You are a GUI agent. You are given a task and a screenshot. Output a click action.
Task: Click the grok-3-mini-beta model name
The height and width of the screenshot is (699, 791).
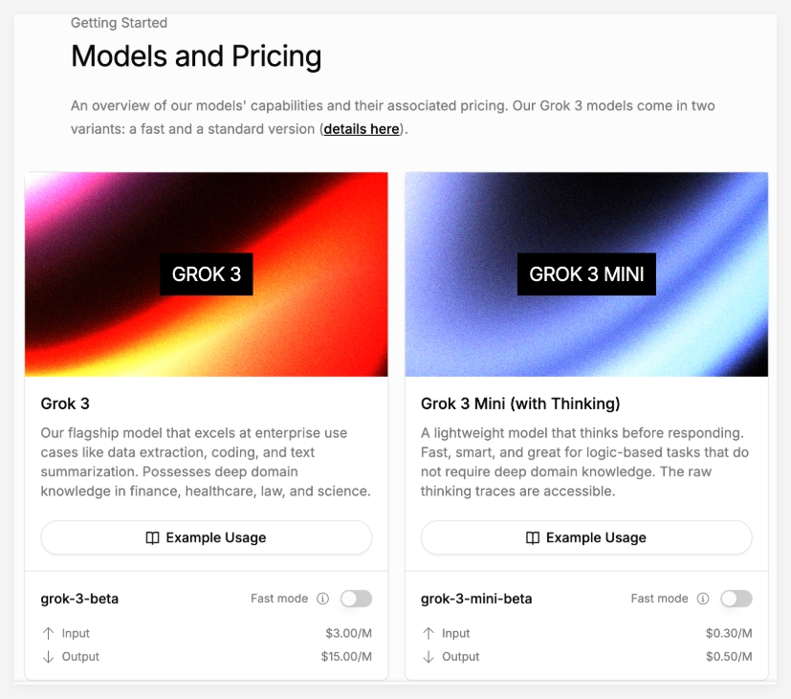476,600
